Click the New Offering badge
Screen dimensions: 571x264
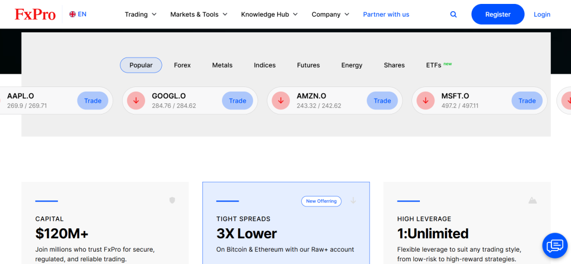click(x=321, y=201)
